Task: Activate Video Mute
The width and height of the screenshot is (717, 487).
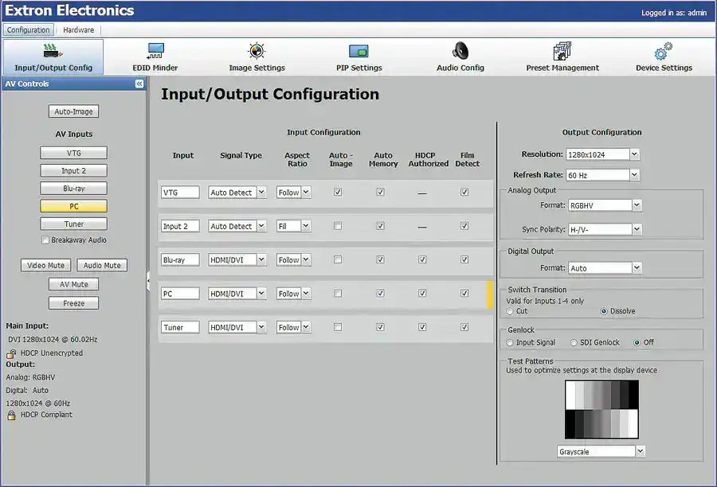Action: 45,265
